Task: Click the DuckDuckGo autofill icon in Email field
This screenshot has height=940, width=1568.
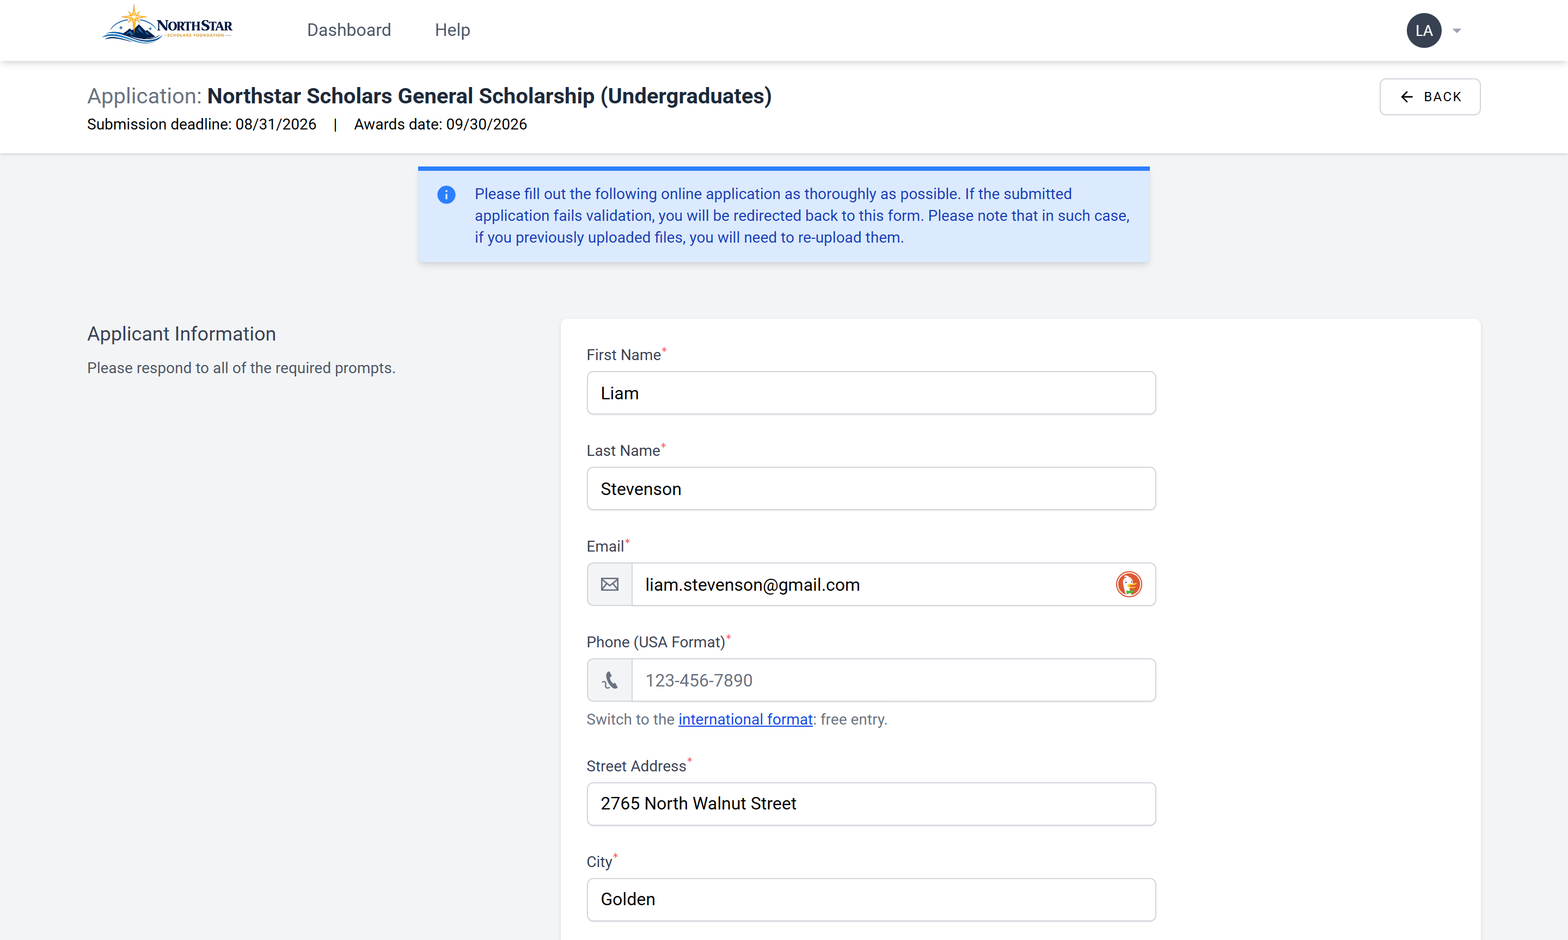Action: [1128, 584]
